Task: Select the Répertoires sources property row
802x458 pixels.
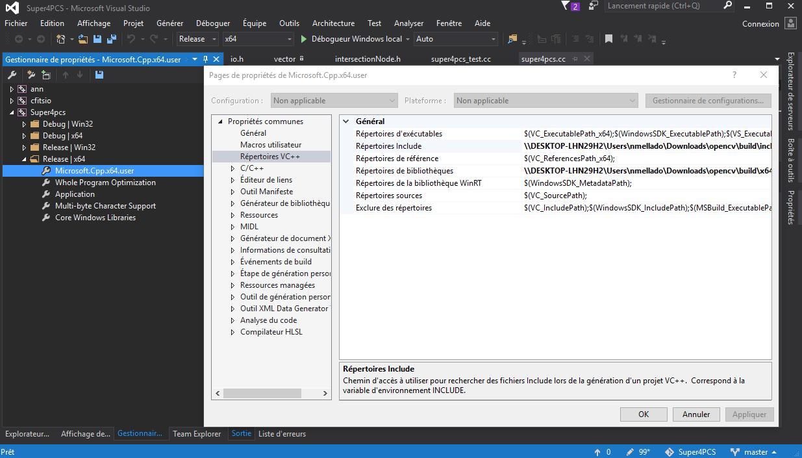Action: pos(555,196)
